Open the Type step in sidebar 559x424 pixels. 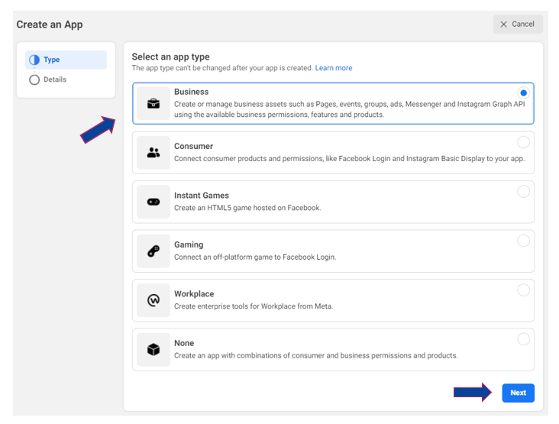(51, 60)
